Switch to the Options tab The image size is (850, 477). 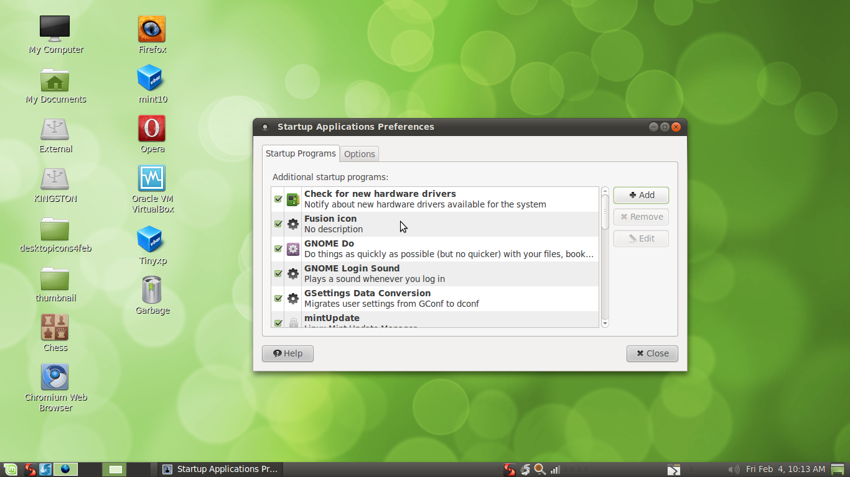[x=359, y=153]
